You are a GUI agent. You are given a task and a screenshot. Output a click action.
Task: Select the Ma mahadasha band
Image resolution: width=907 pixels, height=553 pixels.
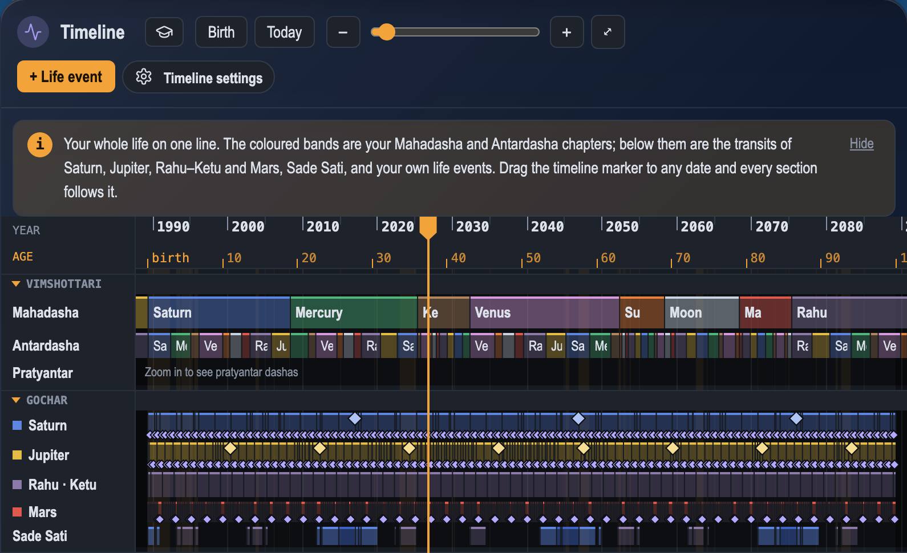[x=765, y=312]
